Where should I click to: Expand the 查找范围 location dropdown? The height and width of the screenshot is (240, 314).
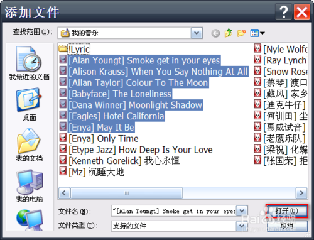[197, 33]
